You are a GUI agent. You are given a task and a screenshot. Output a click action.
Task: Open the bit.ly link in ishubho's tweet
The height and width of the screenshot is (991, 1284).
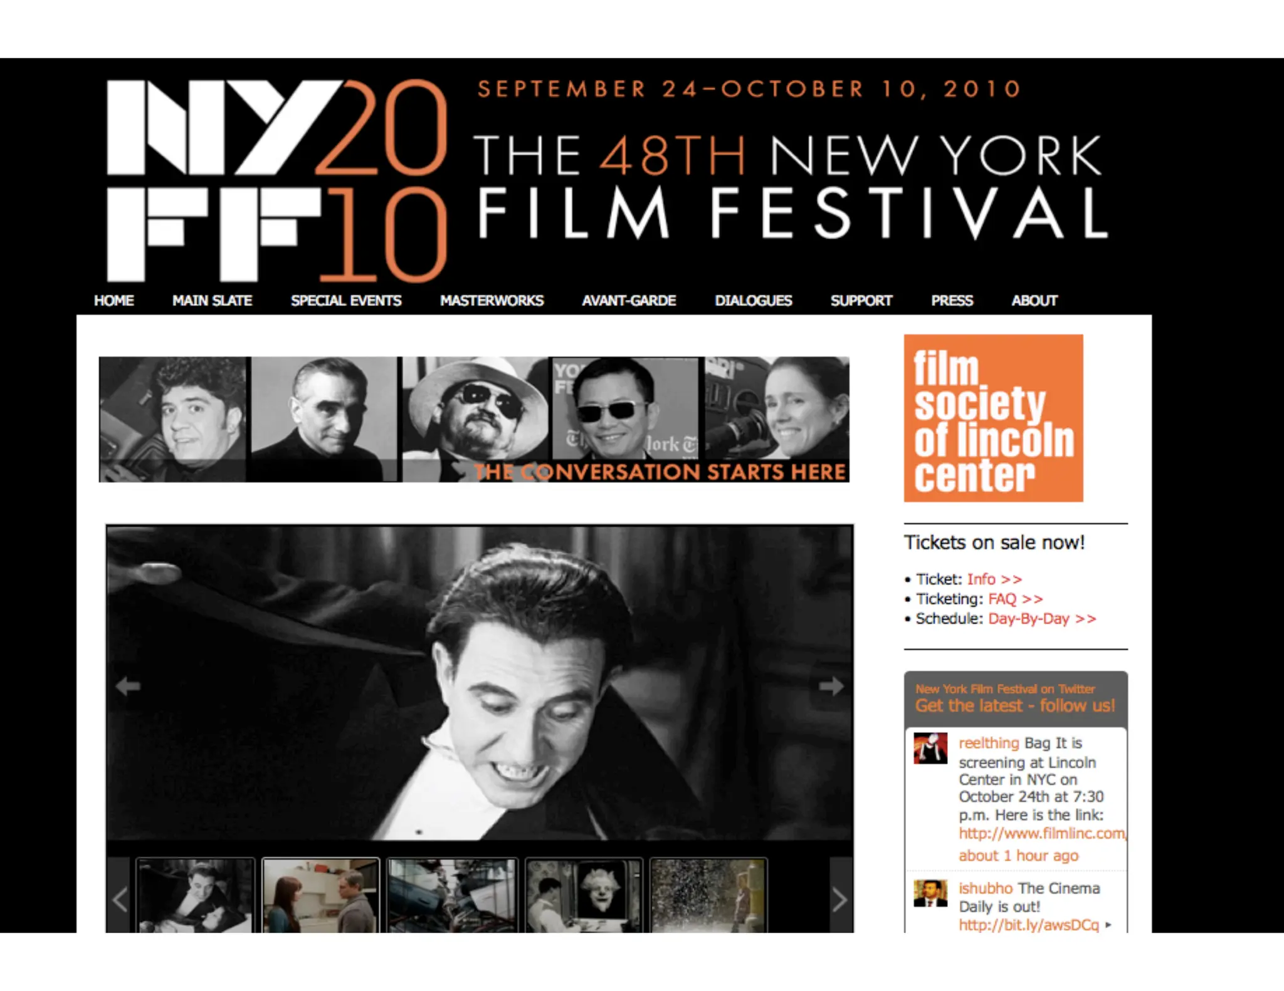coord(1029,925)
